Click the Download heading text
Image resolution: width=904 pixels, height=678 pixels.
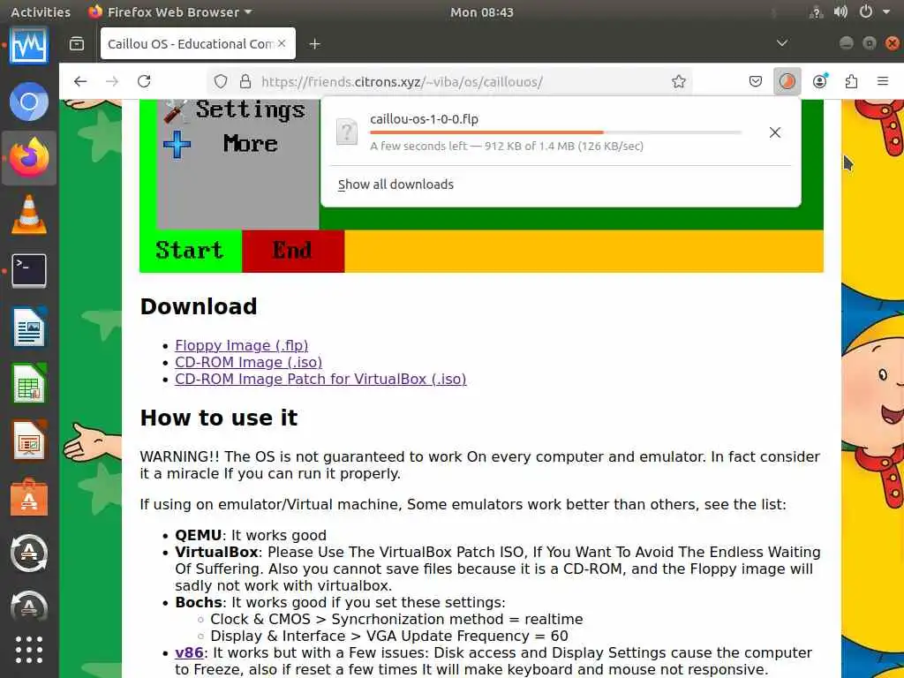coord(199,306)
